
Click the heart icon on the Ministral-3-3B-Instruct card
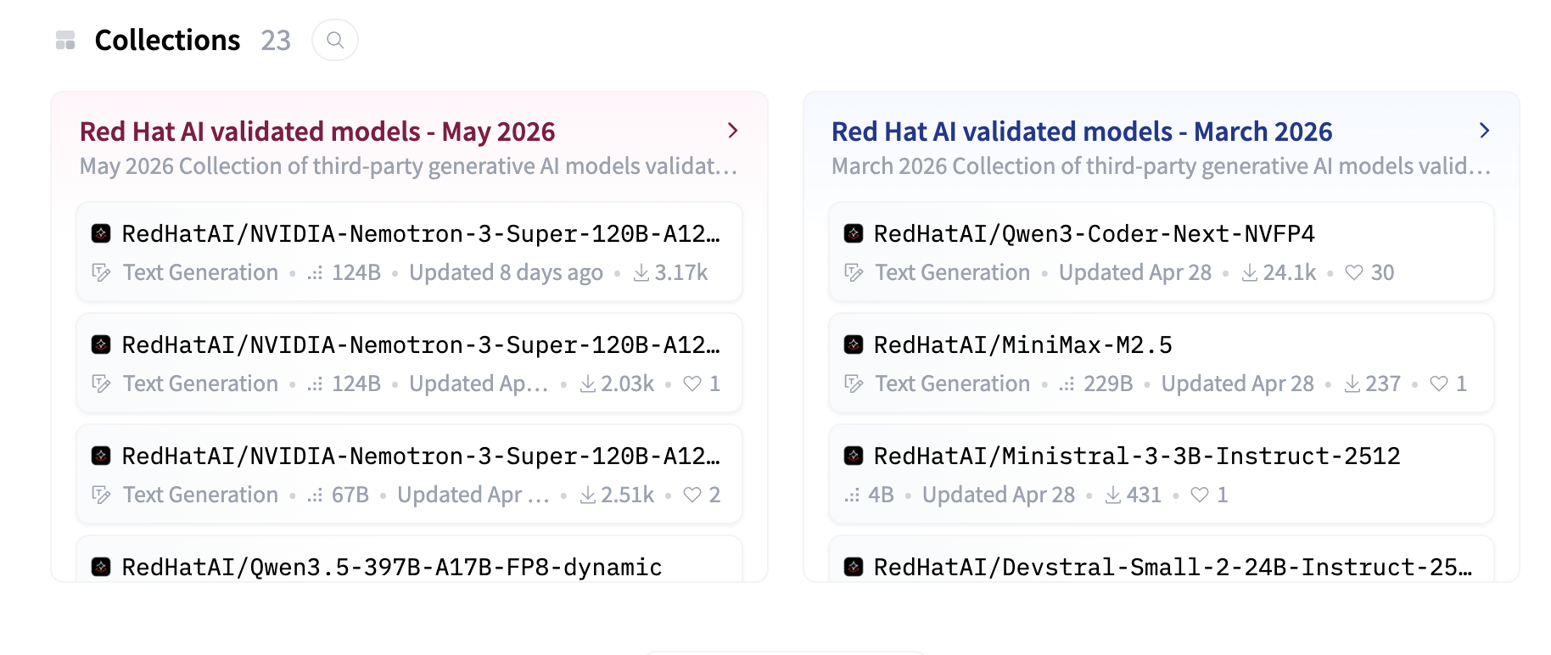(1200, 495)
